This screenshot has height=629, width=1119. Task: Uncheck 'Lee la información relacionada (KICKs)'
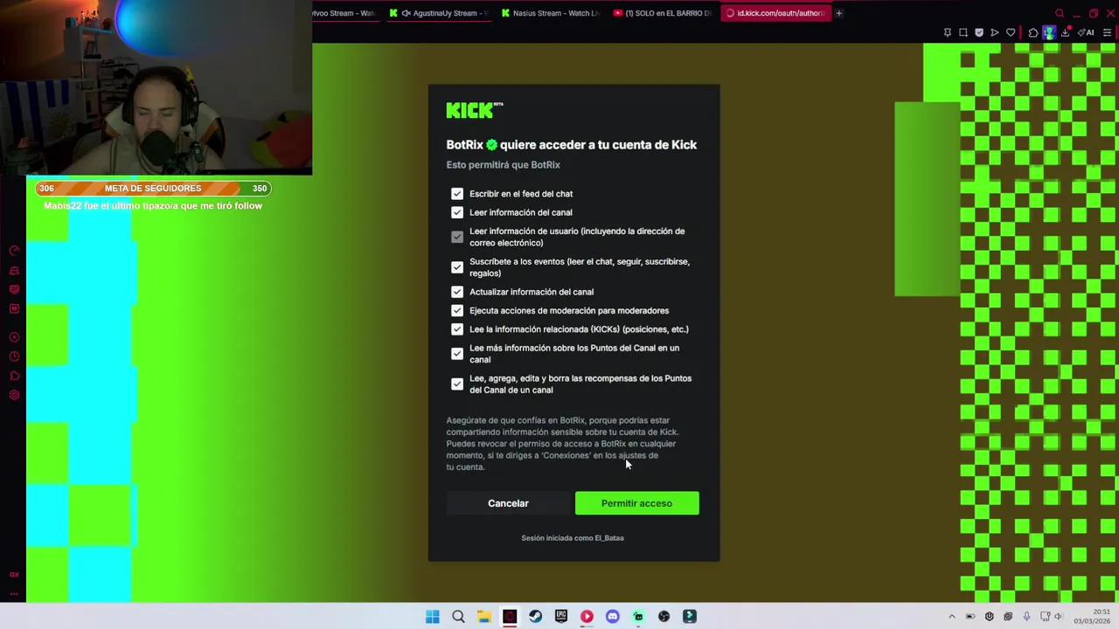click(x=457, y=329)
